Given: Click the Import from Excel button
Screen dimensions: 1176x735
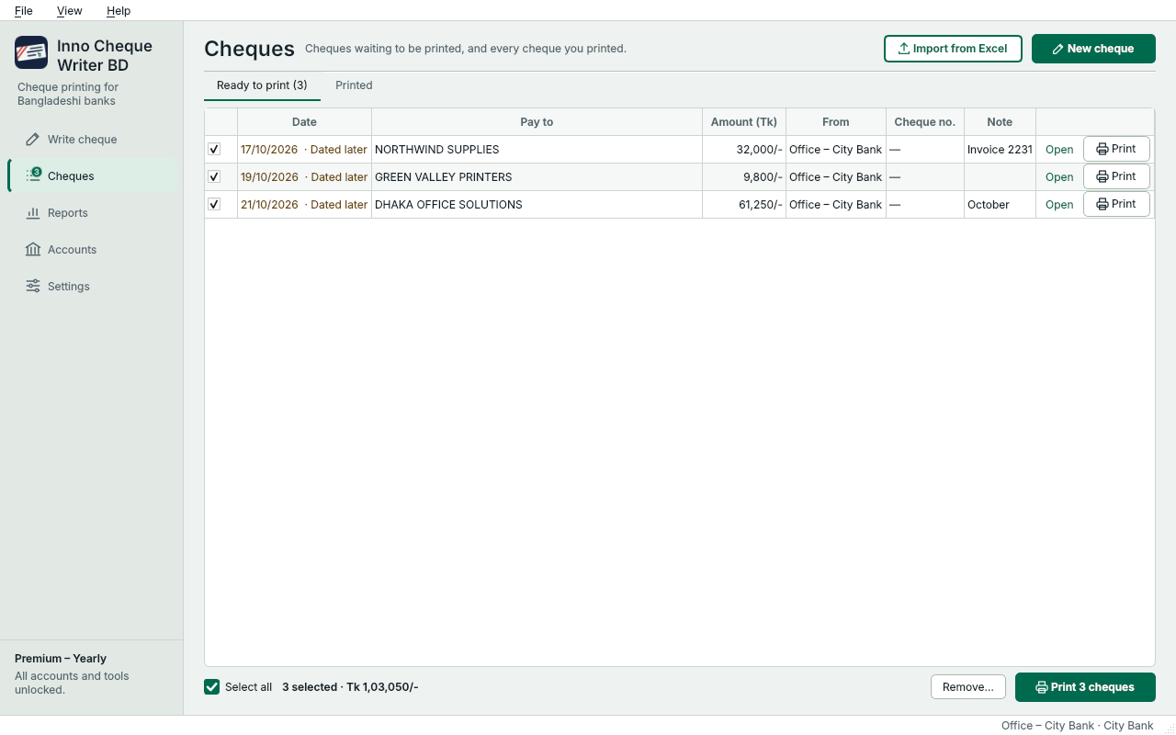Looking at the screenshot, I should [x=953, y=49].
